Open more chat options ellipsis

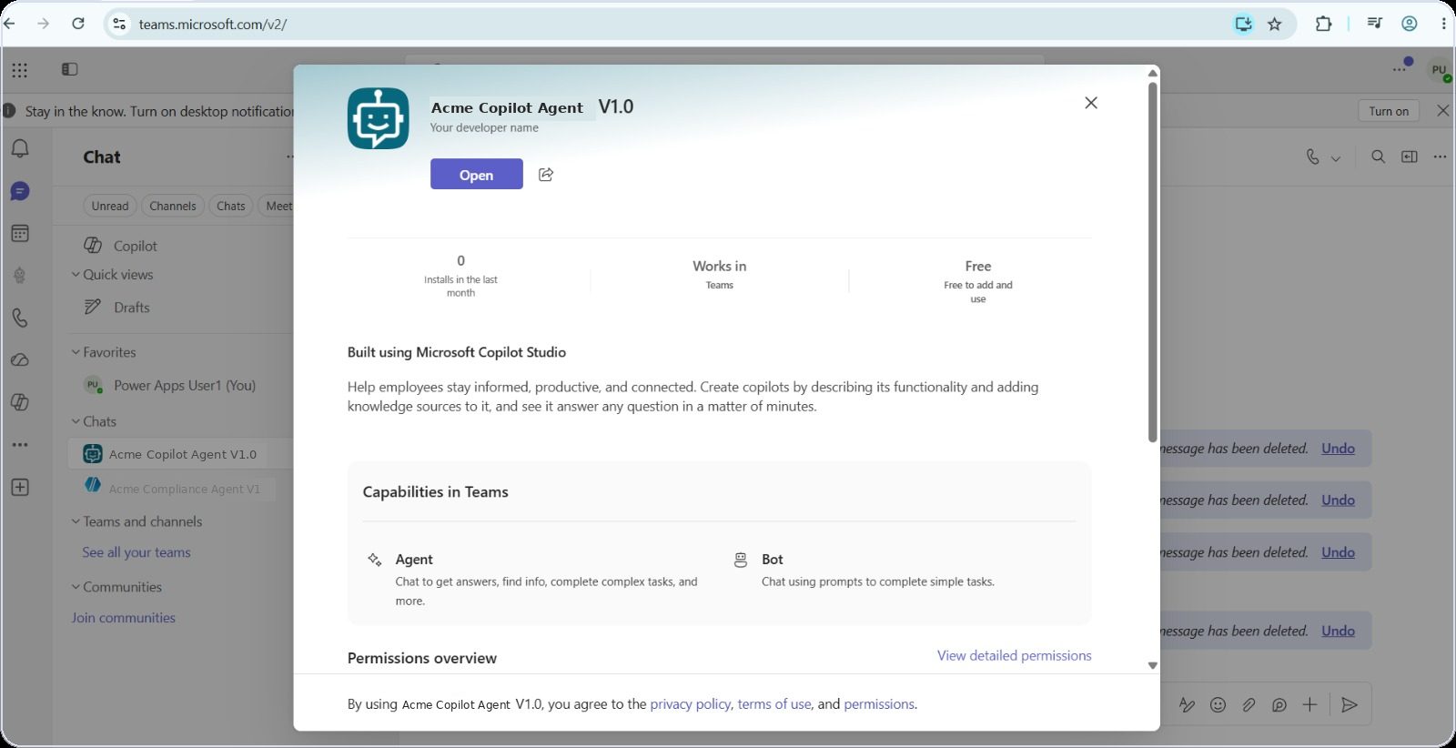click(1440, 157)
